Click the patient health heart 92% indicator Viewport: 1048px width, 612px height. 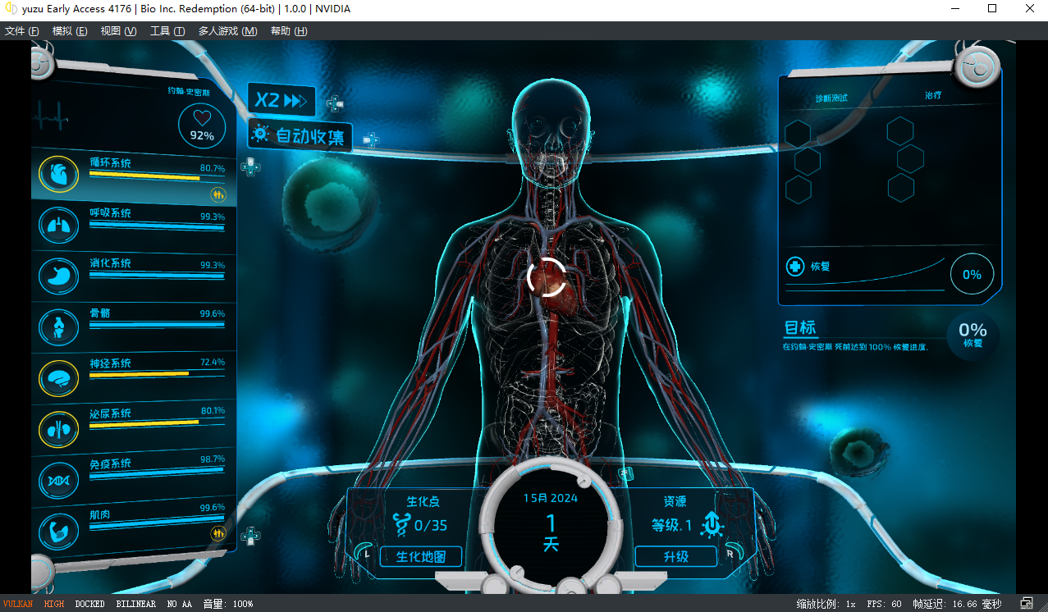[202, 127]
